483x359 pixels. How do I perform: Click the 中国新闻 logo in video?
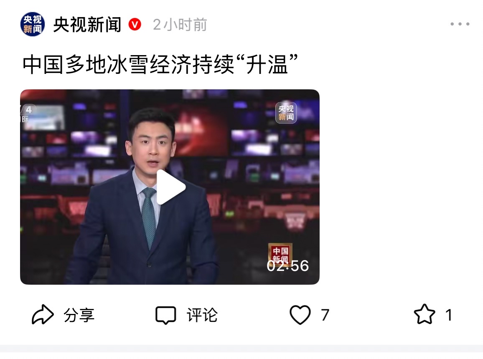tap(280, 254)
